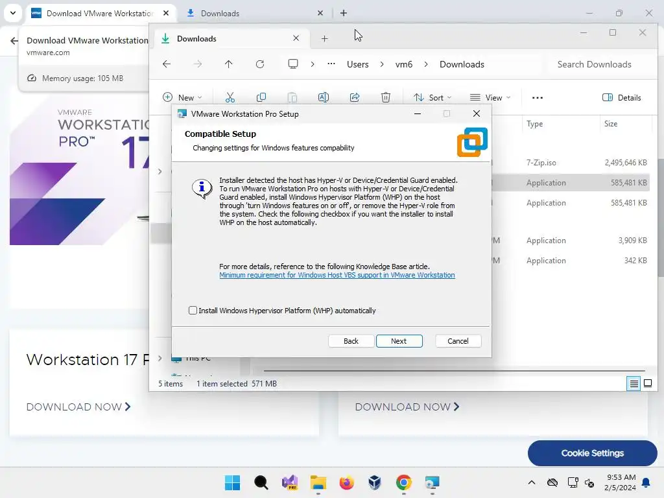
Task: Select the Downloads tab in File Explorer
Action: tap(231, 38)
